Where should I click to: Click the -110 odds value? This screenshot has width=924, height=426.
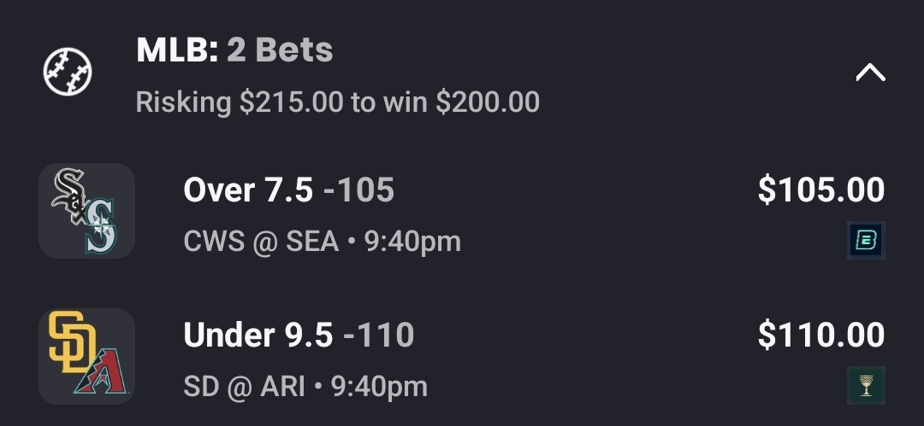tap(378, 336)
